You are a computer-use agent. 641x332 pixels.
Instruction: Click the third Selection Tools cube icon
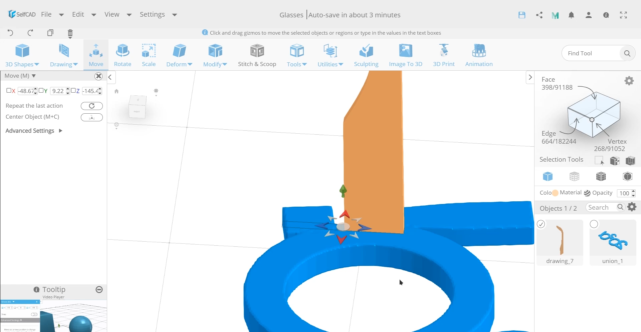point(630,161)
